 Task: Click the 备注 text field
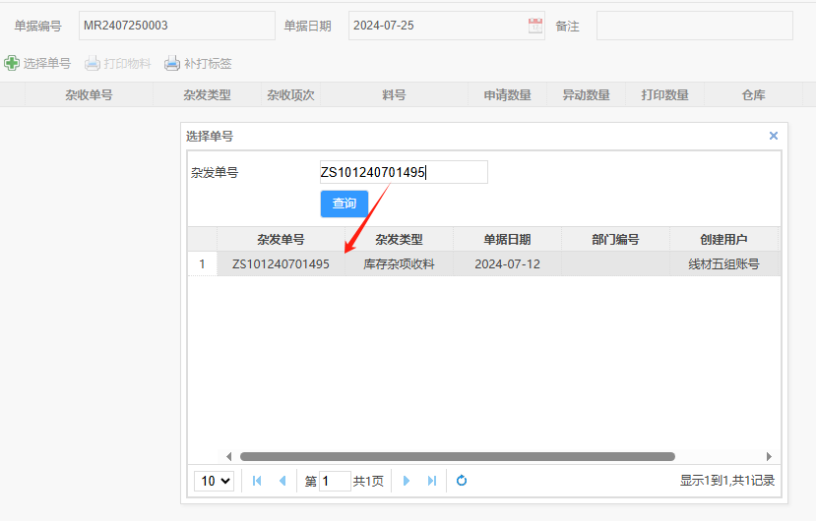click(694, 26)
